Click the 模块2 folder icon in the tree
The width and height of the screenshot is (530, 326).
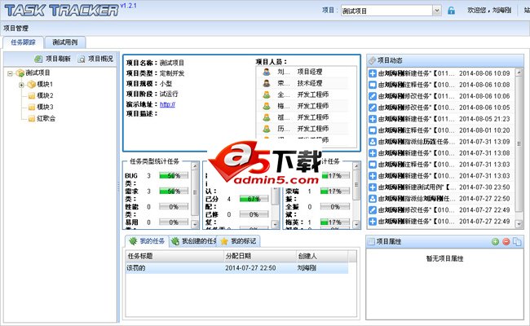(32, 96)
